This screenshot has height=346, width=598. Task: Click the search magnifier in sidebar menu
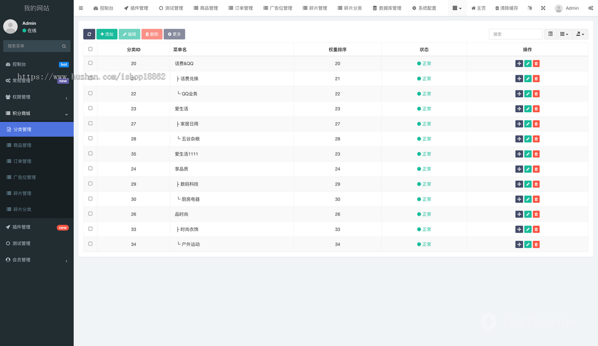64,46
